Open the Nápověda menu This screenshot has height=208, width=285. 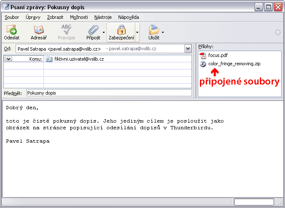129,17
